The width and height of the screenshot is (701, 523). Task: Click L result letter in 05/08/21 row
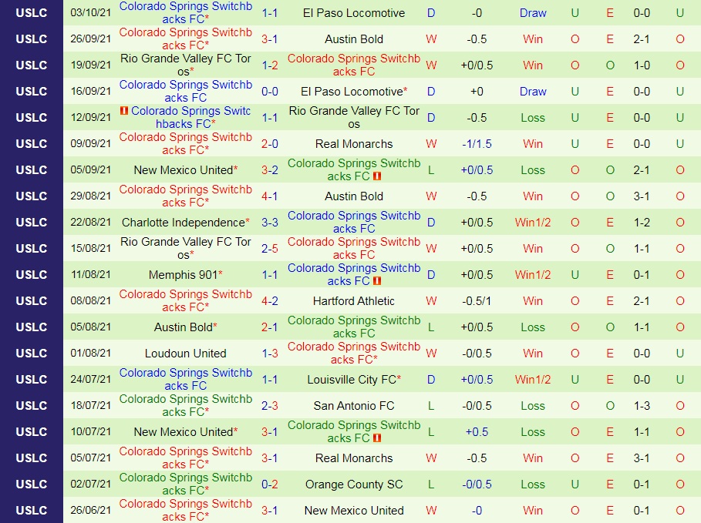coord(431,327)
